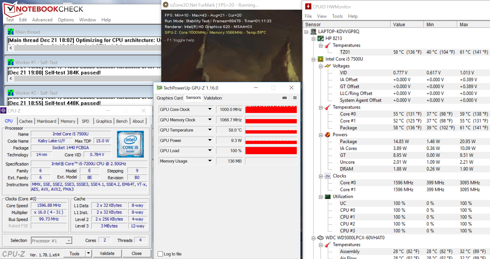Click the Clocks waveform icon in HWMonitor
Viewport: 490px width, 259px height.
tap(328, 176)
